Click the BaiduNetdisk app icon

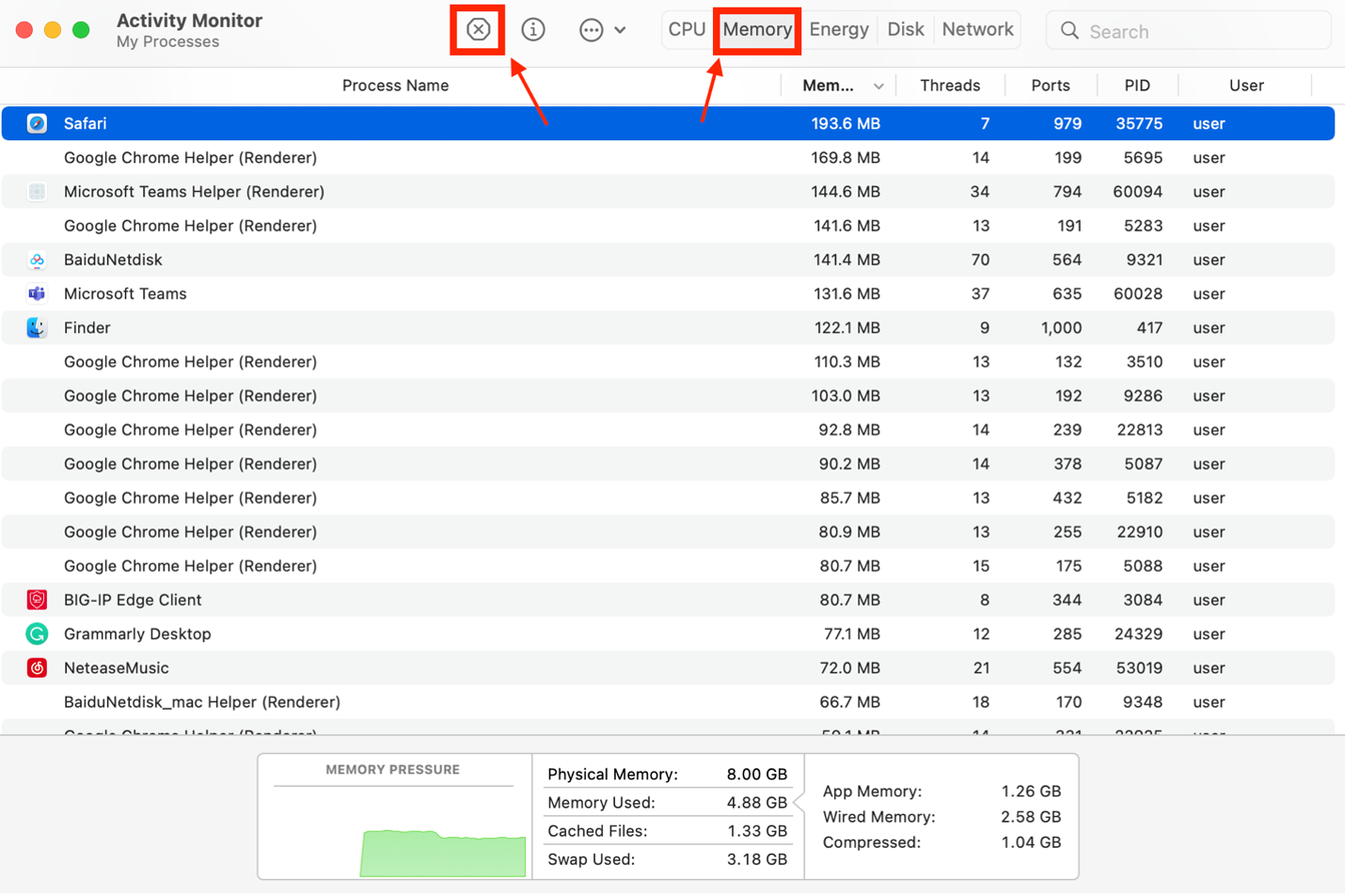tap(37, 259)
